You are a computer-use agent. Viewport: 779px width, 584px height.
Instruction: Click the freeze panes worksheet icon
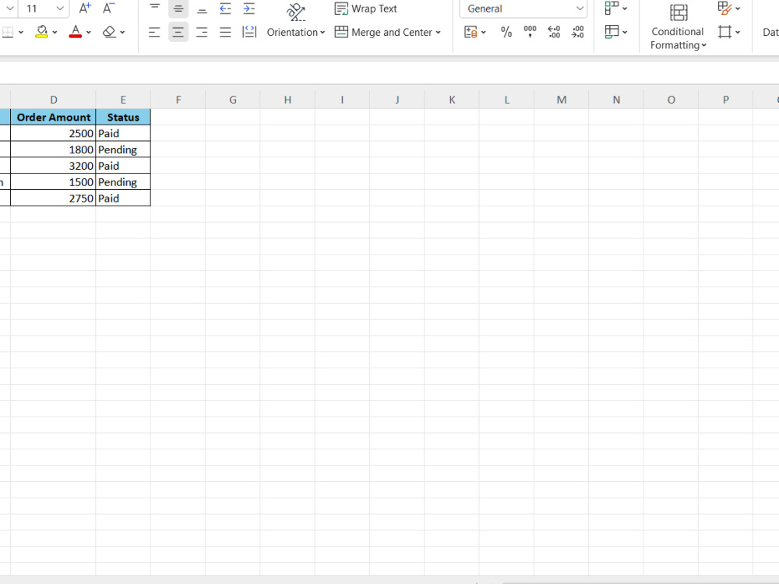click(612, 32)
